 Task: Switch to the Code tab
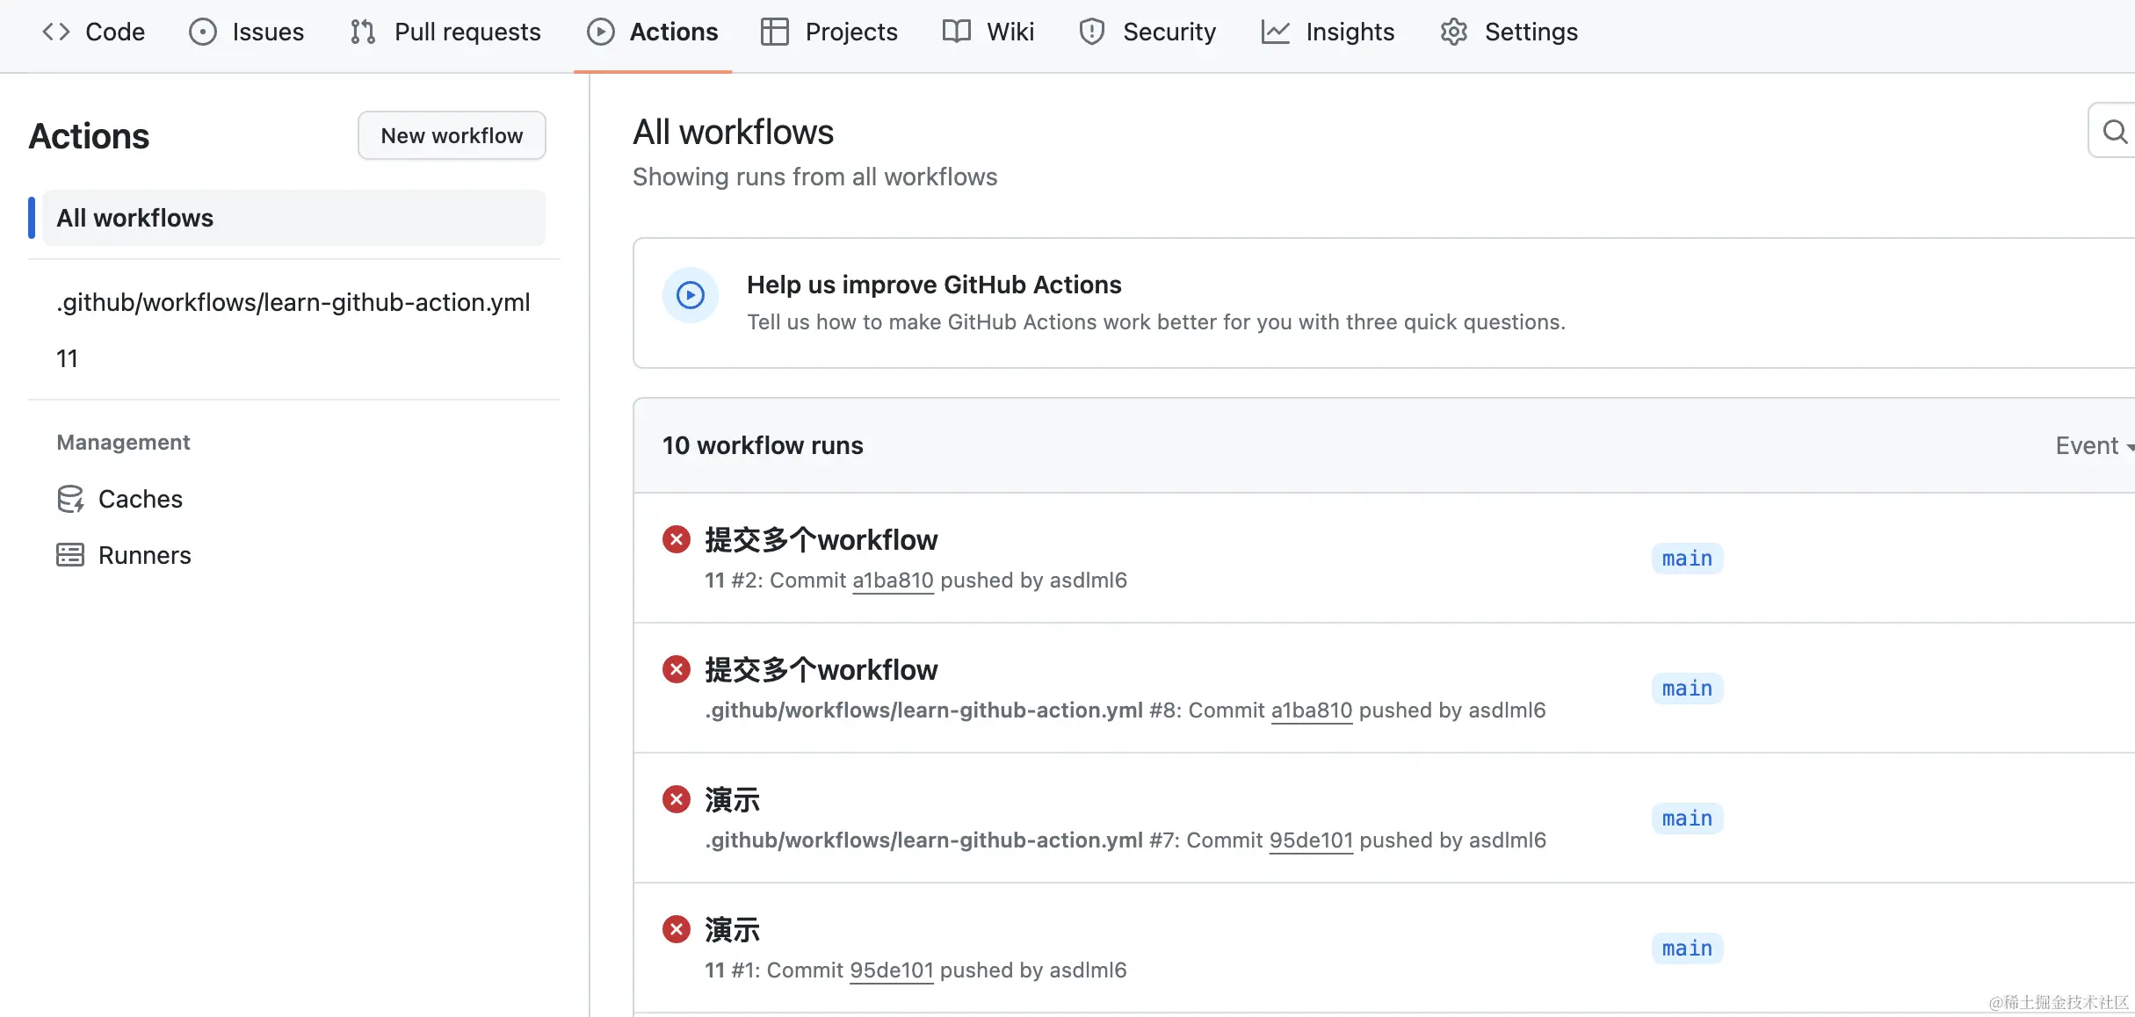(94, 32)
